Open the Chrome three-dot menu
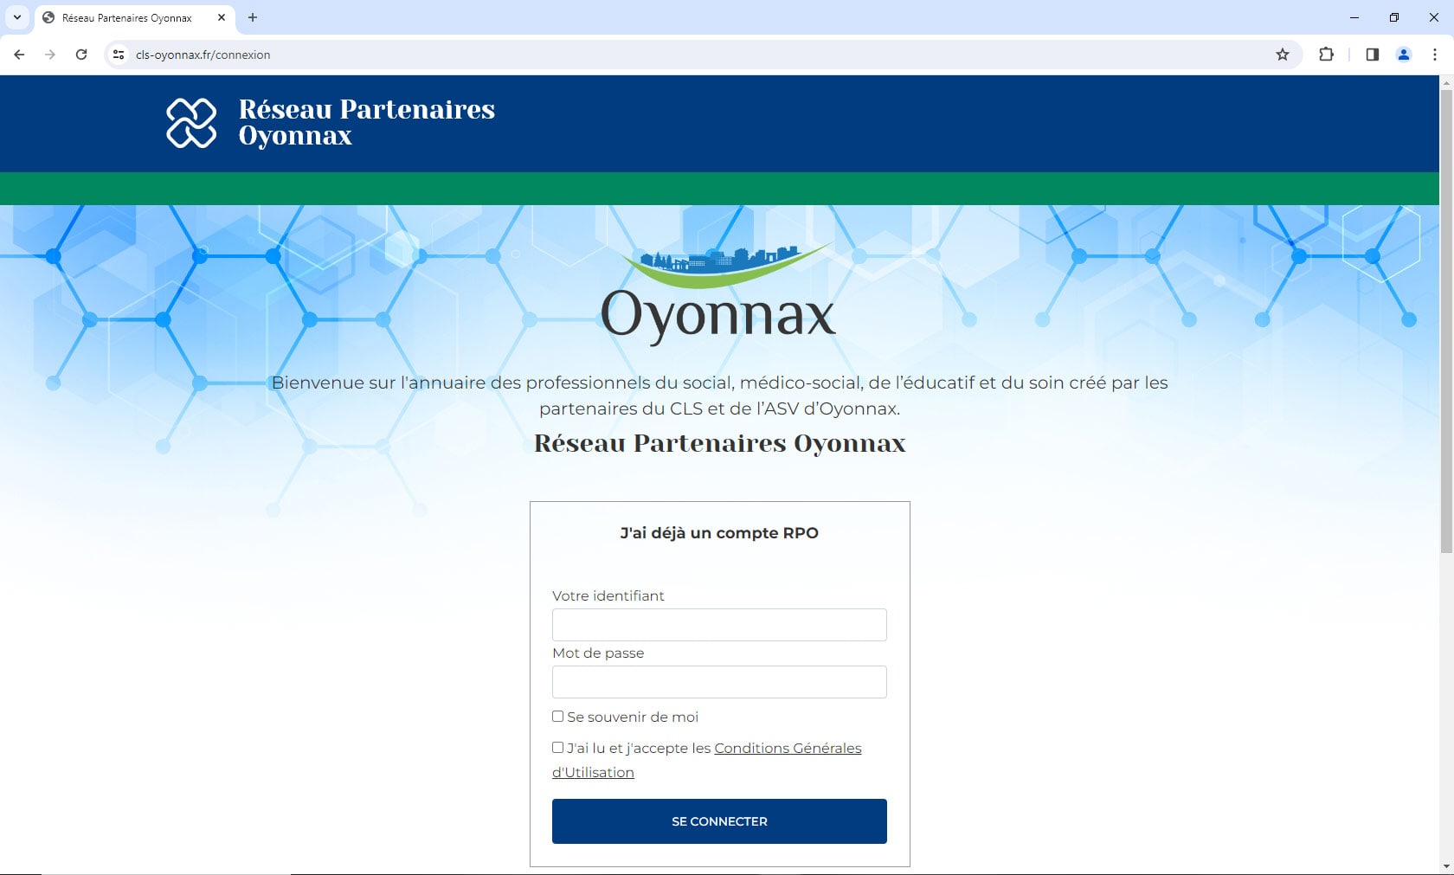This screenshot has height=875, width=1454. tap(1435, 55)
